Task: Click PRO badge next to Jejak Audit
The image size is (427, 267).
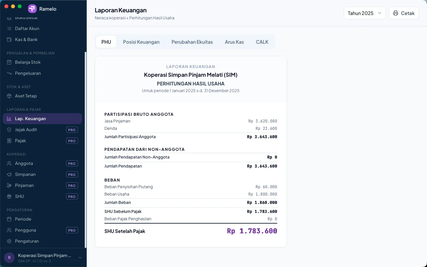Action: point(72,130)
